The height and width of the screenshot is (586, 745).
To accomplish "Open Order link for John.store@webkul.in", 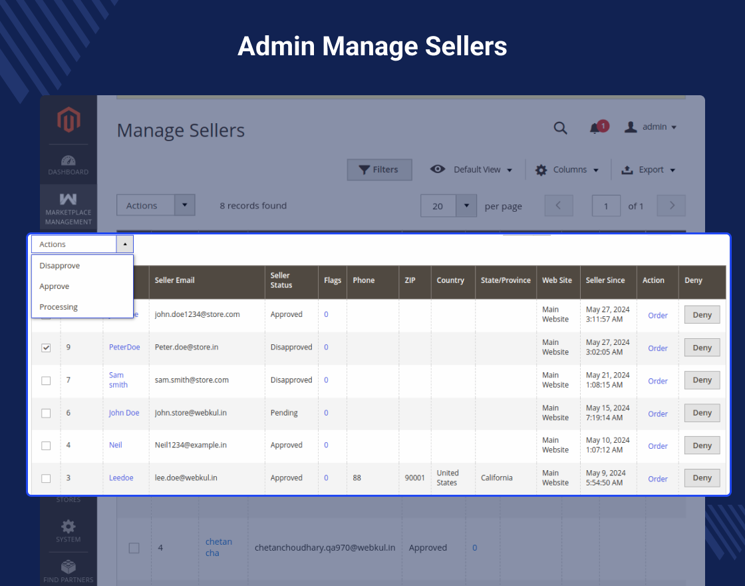I will [658, 414].
